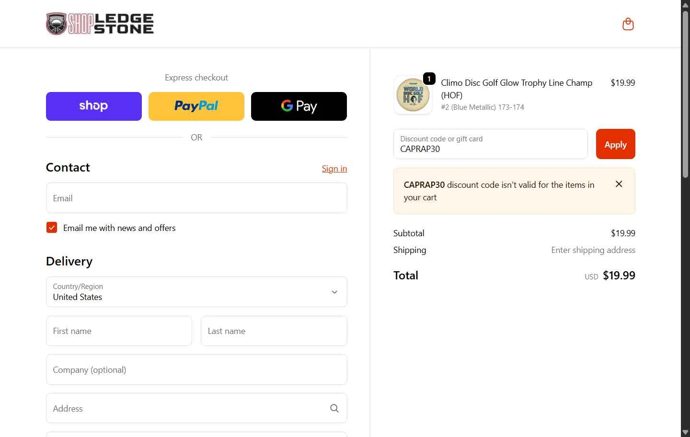The height and width of the screenshot is (437, 690).
Task: Select the First name field
Action: [x=119, y=331]
